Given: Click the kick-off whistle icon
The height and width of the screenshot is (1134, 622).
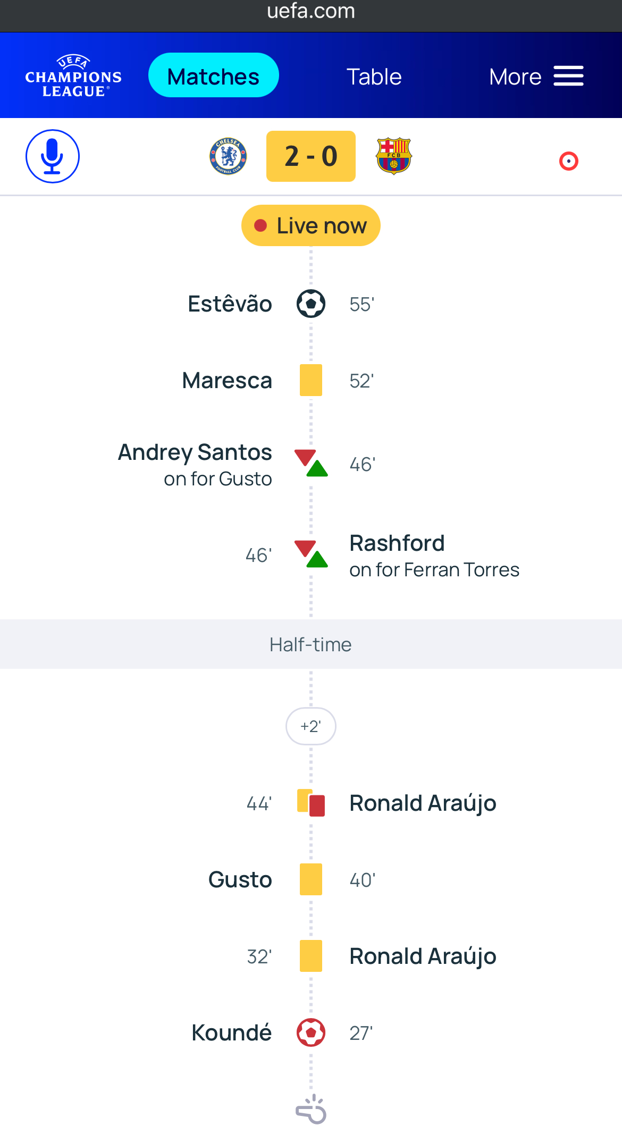Looking at the screenshot, I should (x=311, y=1110).
